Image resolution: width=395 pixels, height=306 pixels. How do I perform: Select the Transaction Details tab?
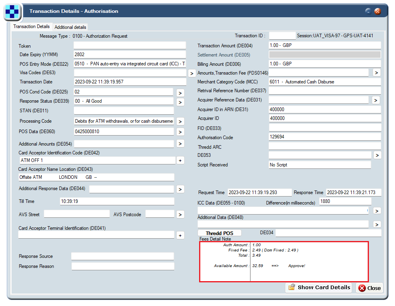pos(31,26)
